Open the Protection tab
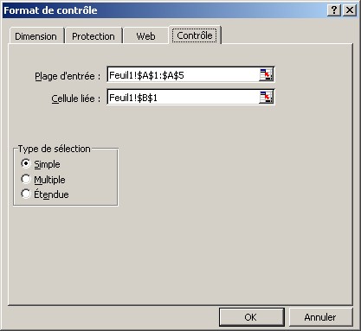Screen dimensions: 361x331 pyautogui.click(x=93, y=36)
